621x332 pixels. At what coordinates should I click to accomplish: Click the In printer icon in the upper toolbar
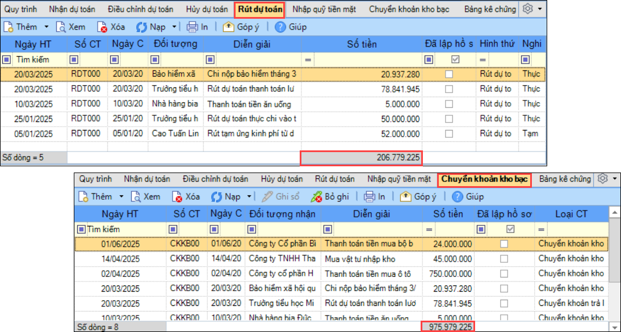pyautogui.click(x=192, y=27)
